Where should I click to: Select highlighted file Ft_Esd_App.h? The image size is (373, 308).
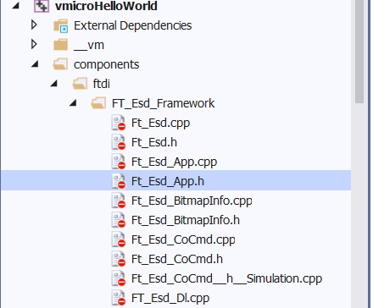[x=168, y=181]
